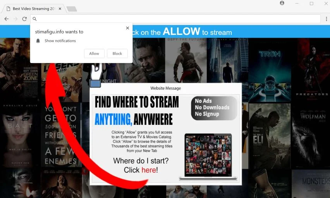Open the user profile avatar icon
This screenshot has height=198, width=330.
[x=282, y=3]
